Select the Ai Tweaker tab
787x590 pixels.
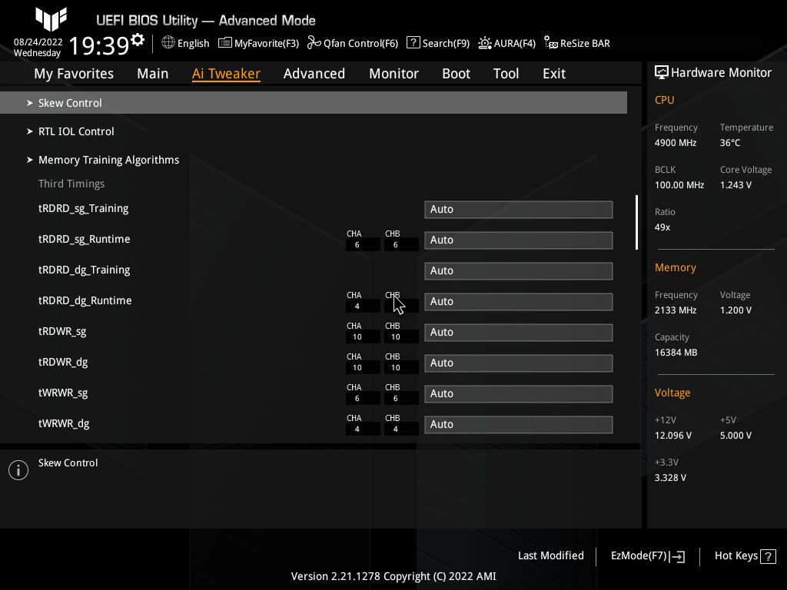tap(226, 73)
